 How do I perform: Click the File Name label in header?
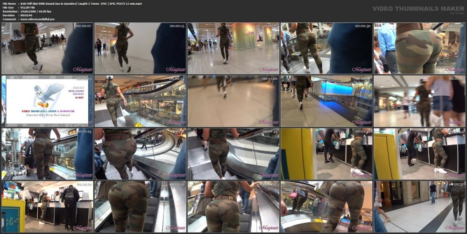point(9,4)
